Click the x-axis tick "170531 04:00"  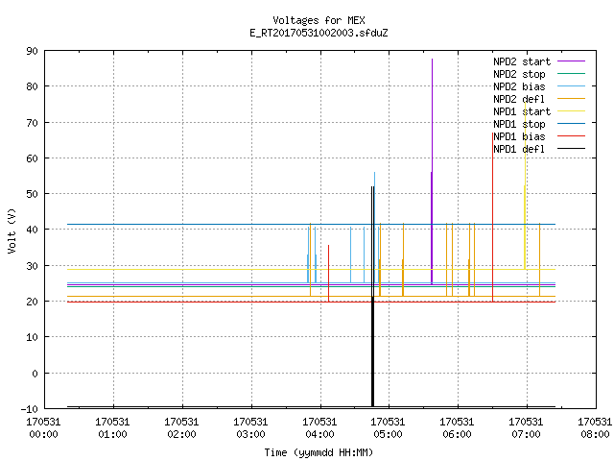[x=319, y=428]
